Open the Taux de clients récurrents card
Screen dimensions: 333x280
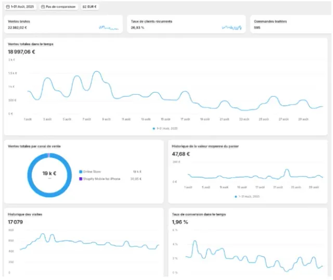[x=186, y=24]
